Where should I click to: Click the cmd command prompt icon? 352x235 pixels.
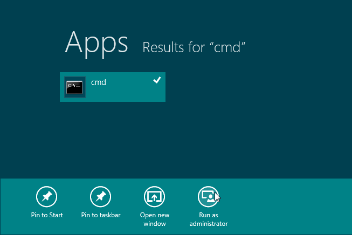pos(74,87)
